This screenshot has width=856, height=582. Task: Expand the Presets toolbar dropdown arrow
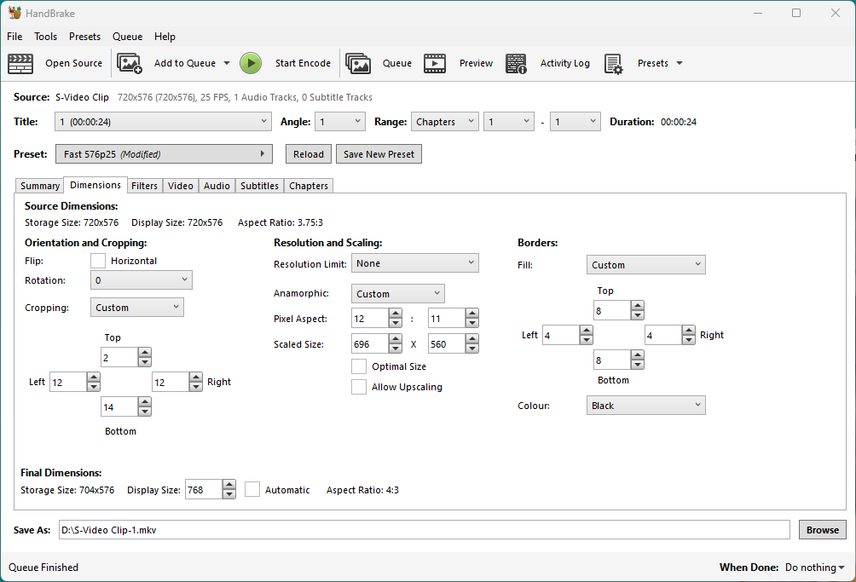click(x=680, y=63)
